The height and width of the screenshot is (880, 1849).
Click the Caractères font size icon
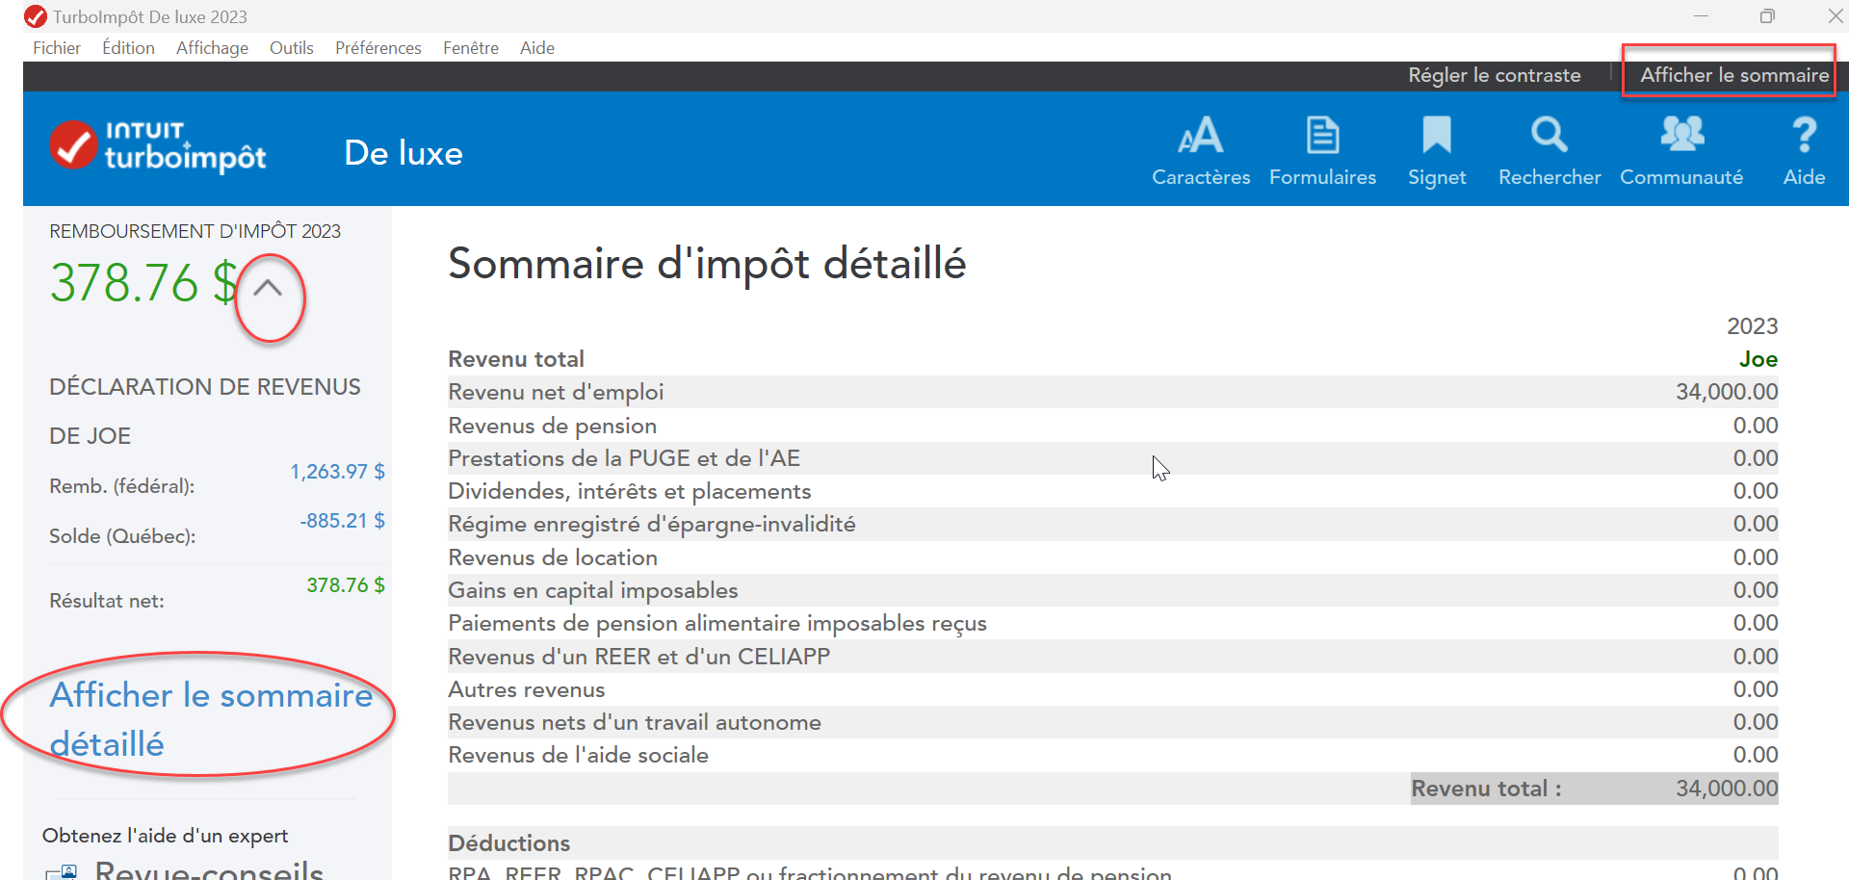click(1201, 136)
